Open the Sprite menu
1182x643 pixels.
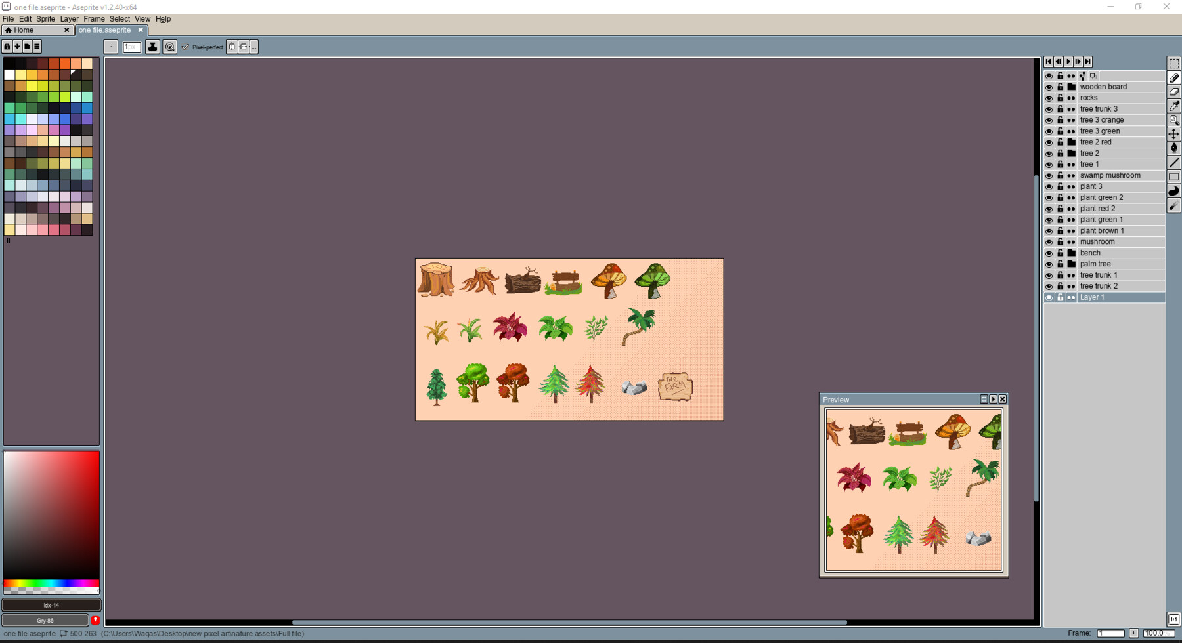(45, 19)
